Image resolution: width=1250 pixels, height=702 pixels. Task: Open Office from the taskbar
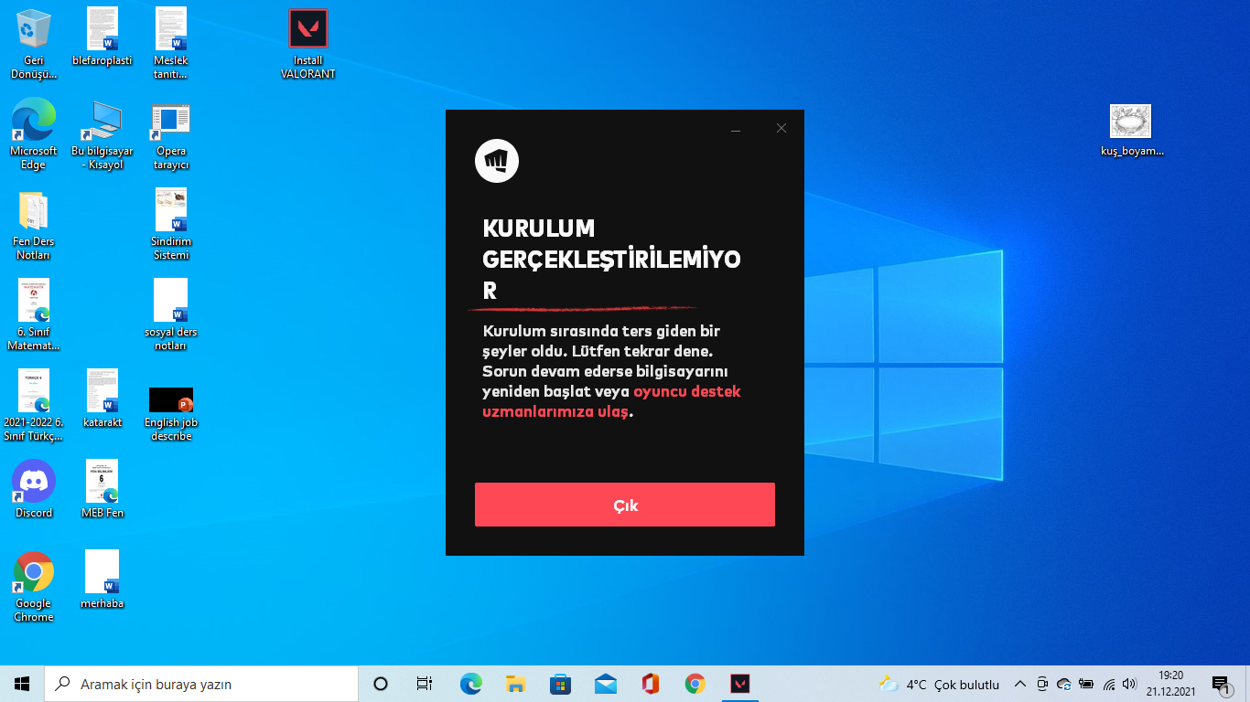click(x=650, y=684)
